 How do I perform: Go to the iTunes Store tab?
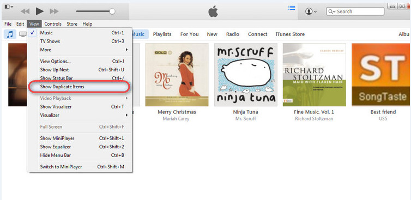coord(290,34)
